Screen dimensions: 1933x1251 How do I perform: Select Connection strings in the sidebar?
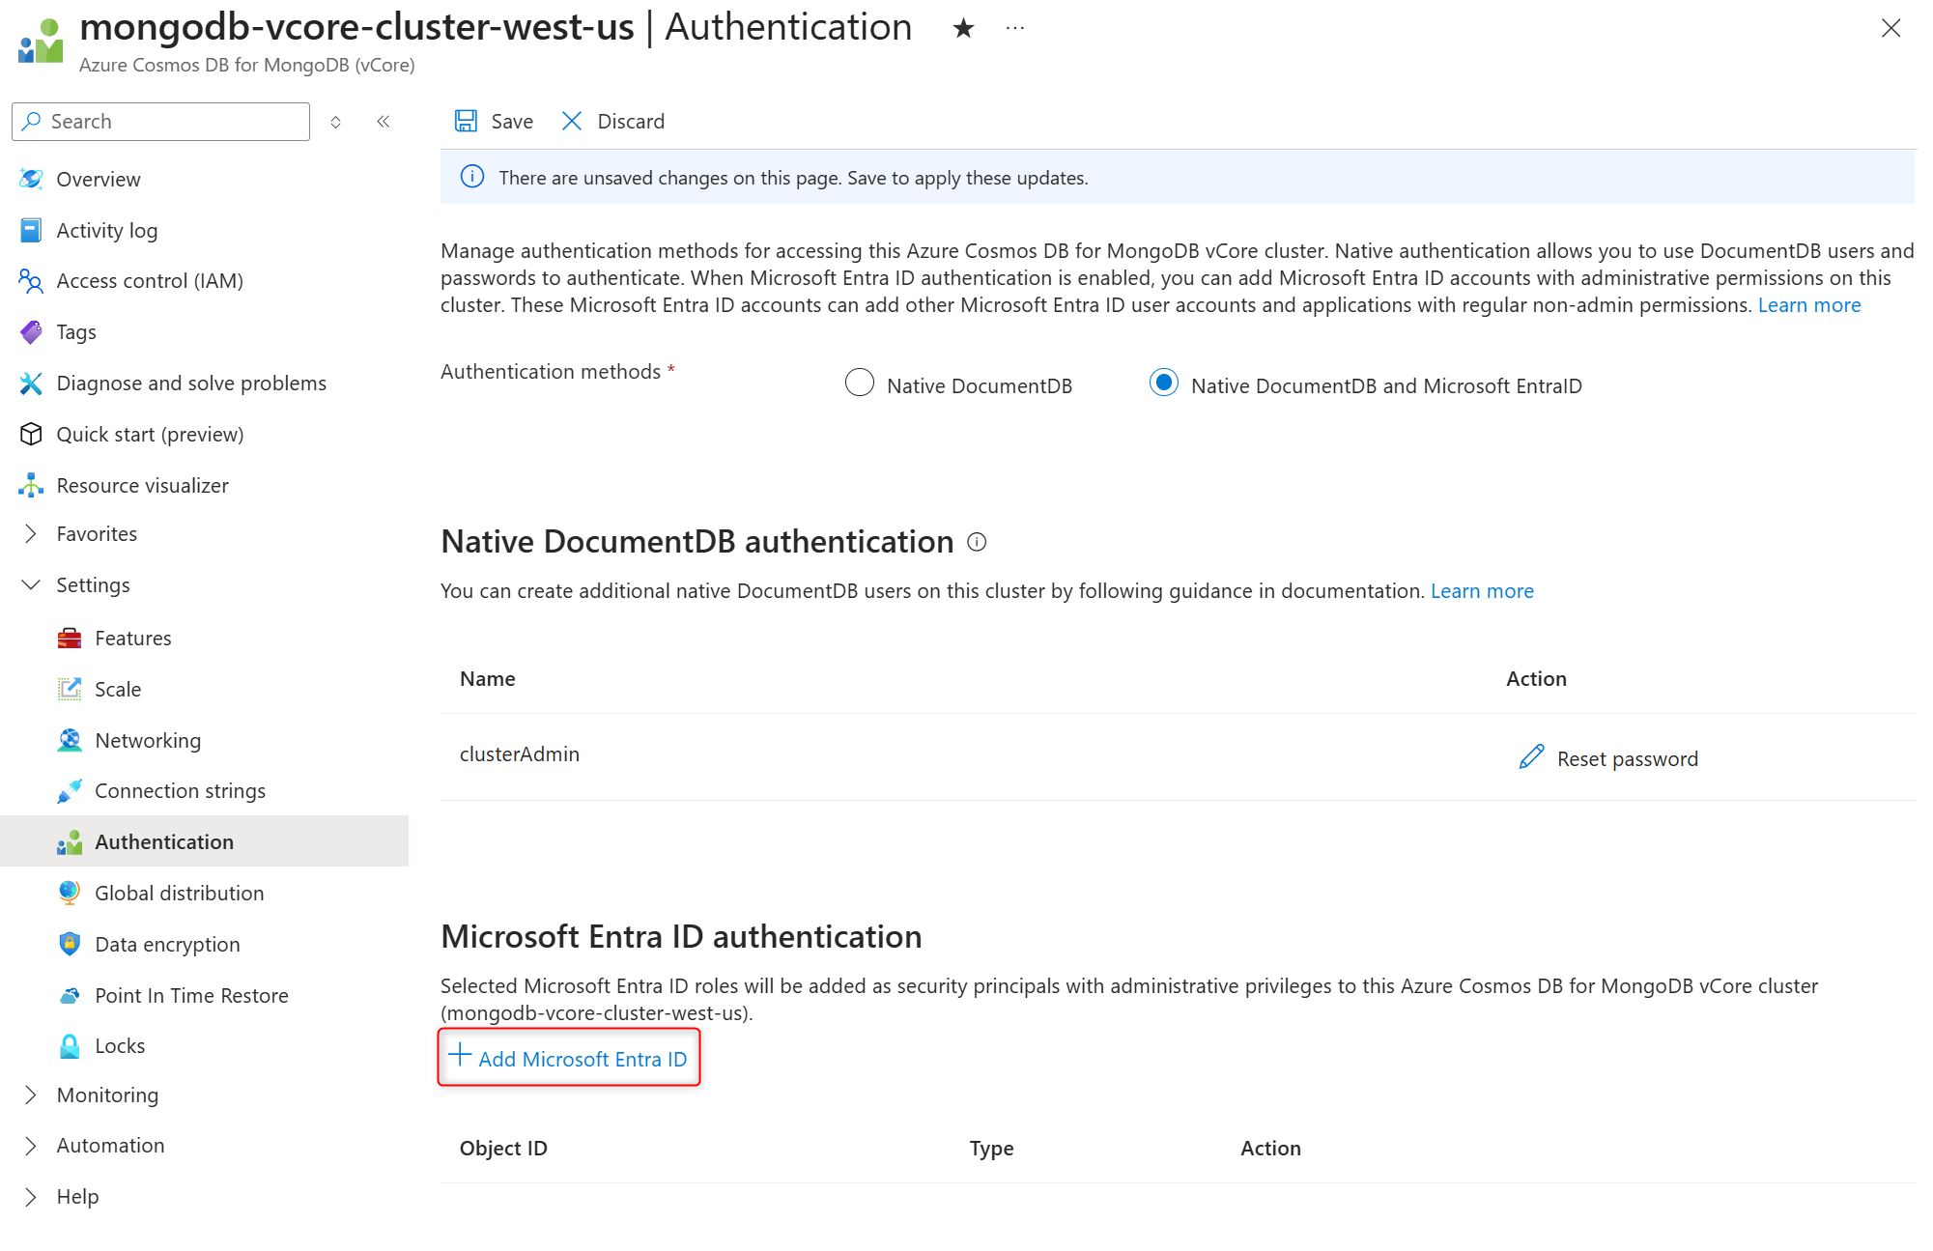(x=180, y=790)
